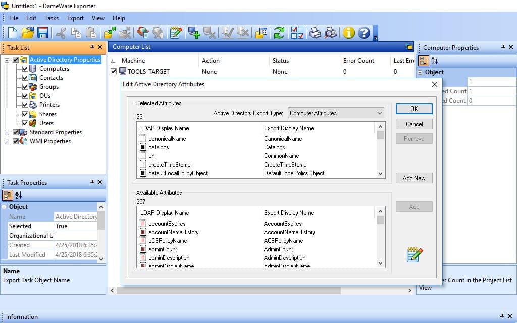The width and height of the screenshot is (517, 323).
Task: Click the Add New button
Action: coord(414,178)
